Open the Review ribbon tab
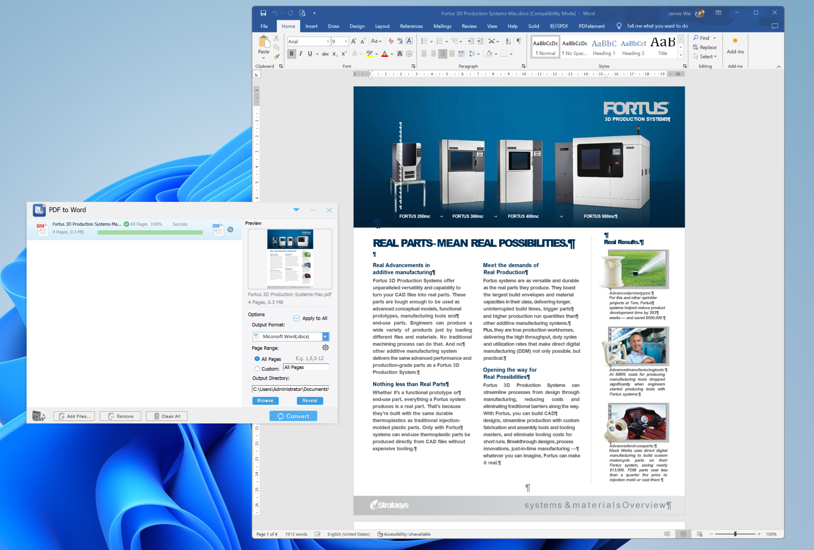Viewport: 814px width, 550px height. 469,26
